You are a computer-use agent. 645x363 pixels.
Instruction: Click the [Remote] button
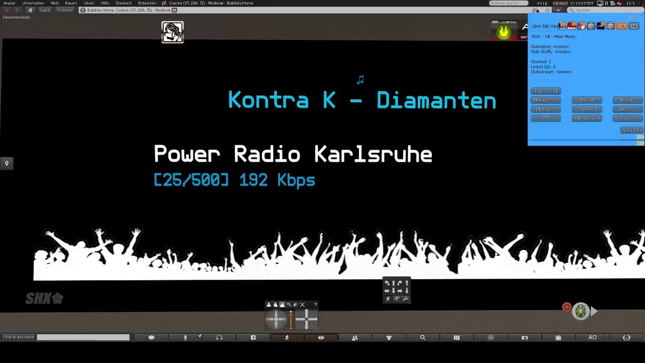coord(628,100)
